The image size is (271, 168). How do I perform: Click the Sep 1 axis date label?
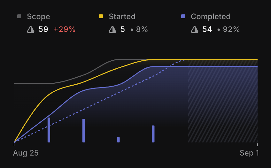(249, 153)
